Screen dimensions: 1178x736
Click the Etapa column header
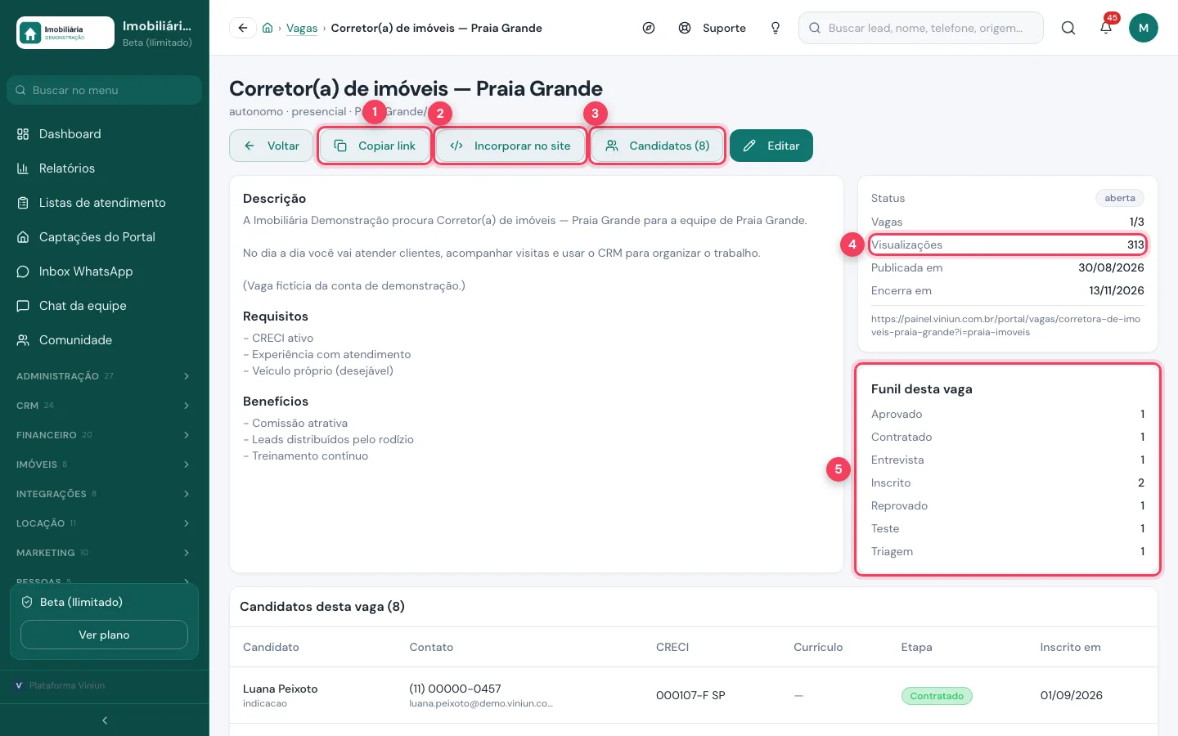coord(916,647)
